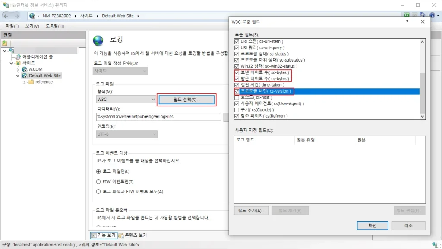Toggle the time-taken checkbox
The height and width of the screenshot is (249, 442).
(x=237, y=85)
